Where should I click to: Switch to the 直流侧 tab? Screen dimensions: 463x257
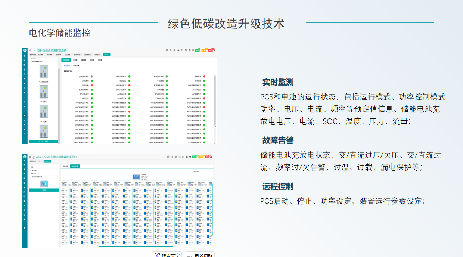pyautogui.click(x=83, y=60)
